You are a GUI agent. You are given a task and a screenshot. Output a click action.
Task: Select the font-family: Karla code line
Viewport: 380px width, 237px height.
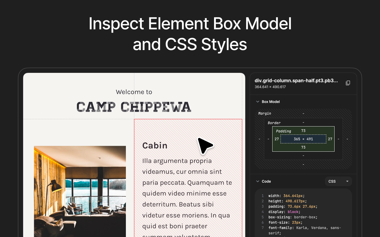pos(305,230)
